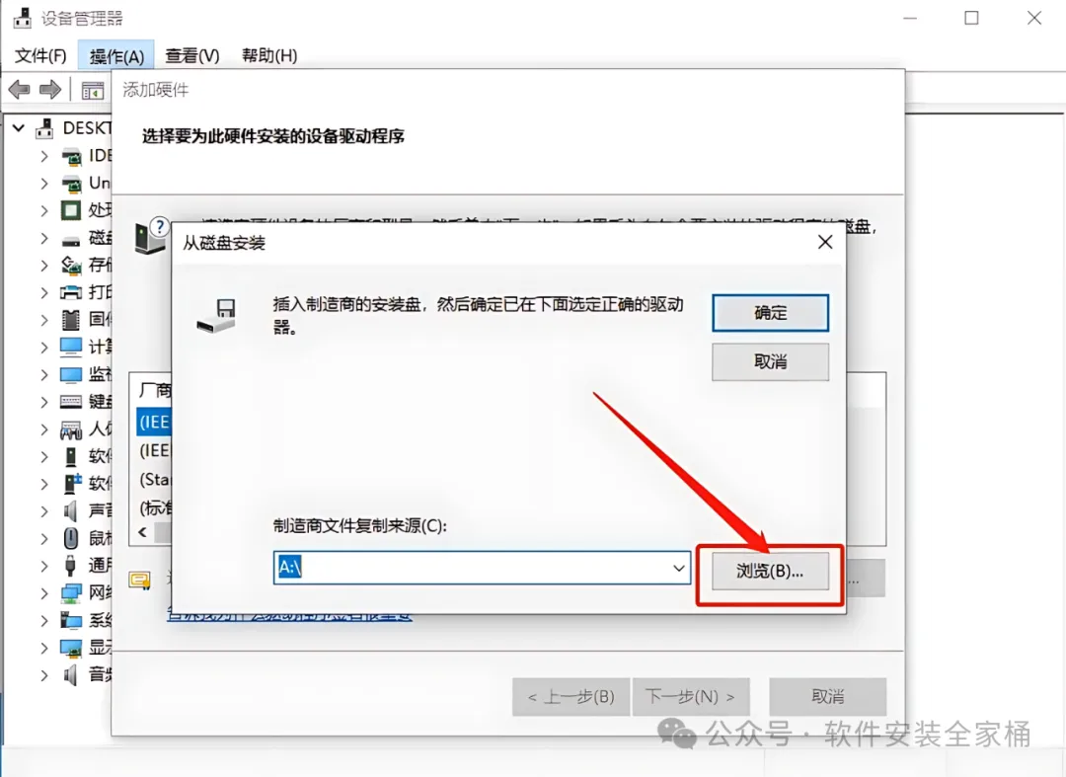Expand the monitors tree node
Viewport: 1066px width, 777px height.
44,374
